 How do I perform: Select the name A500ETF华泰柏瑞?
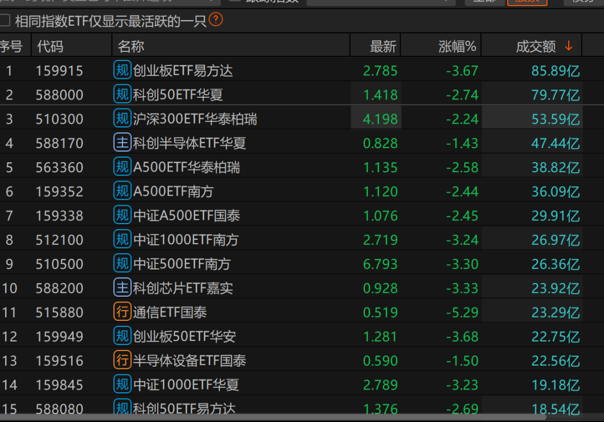(187, 168)
